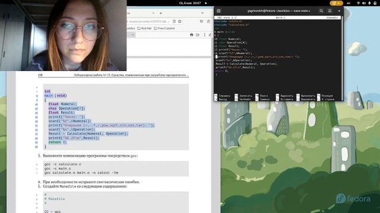This screenshot has width=380, height=213.
Task: Click nano Вырезать shortcut in terminal
Action: [x=284, y=96]
